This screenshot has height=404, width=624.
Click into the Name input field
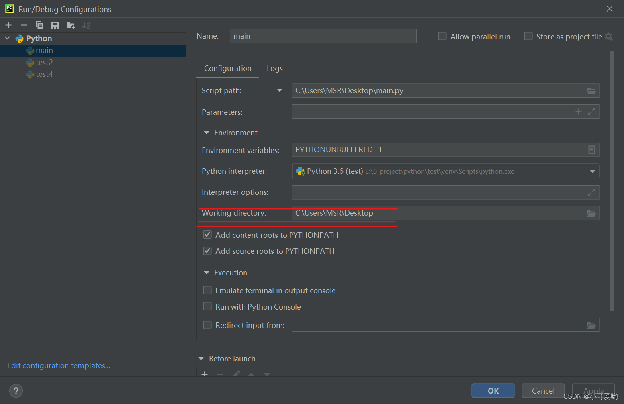tap(323, 36)
